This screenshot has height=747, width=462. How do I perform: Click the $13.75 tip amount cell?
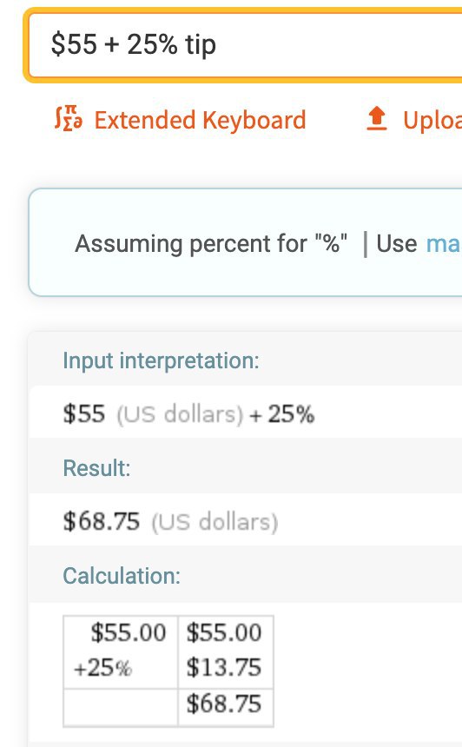click(224, 667)
